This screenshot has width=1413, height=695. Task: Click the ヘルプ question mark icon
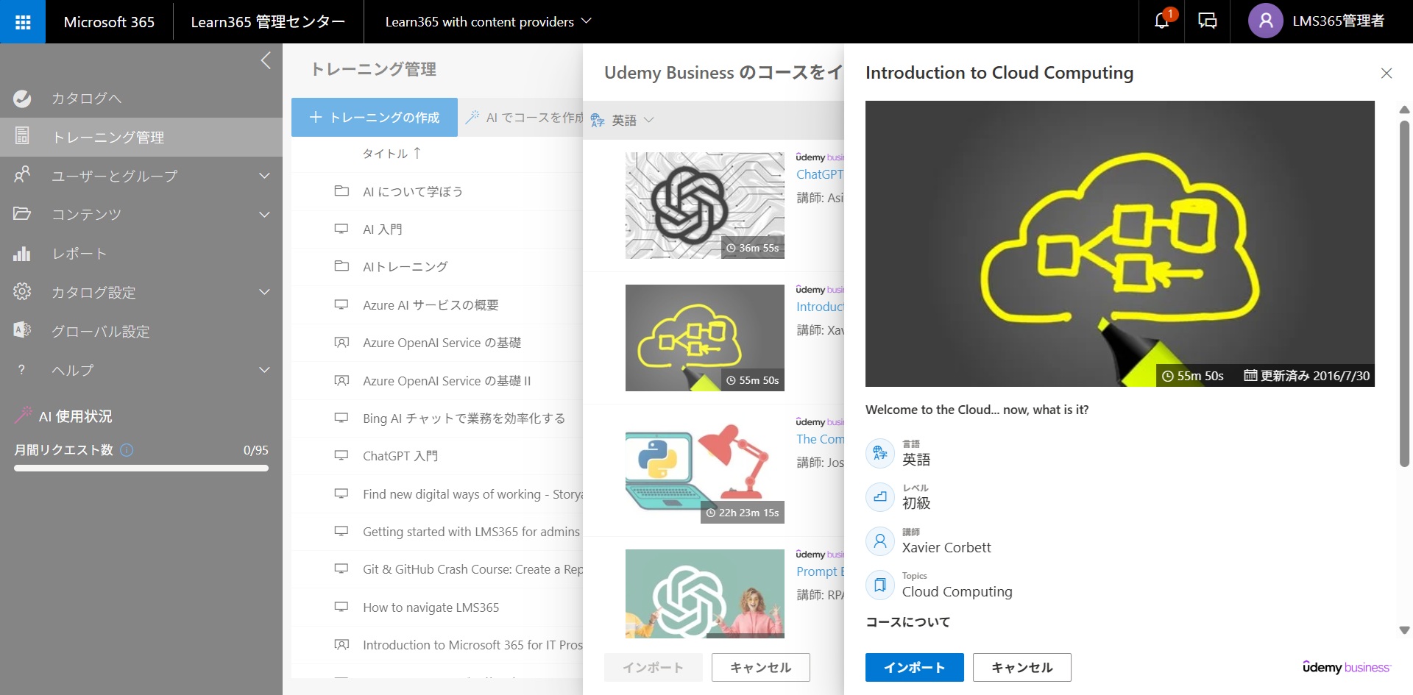[21, 370]
